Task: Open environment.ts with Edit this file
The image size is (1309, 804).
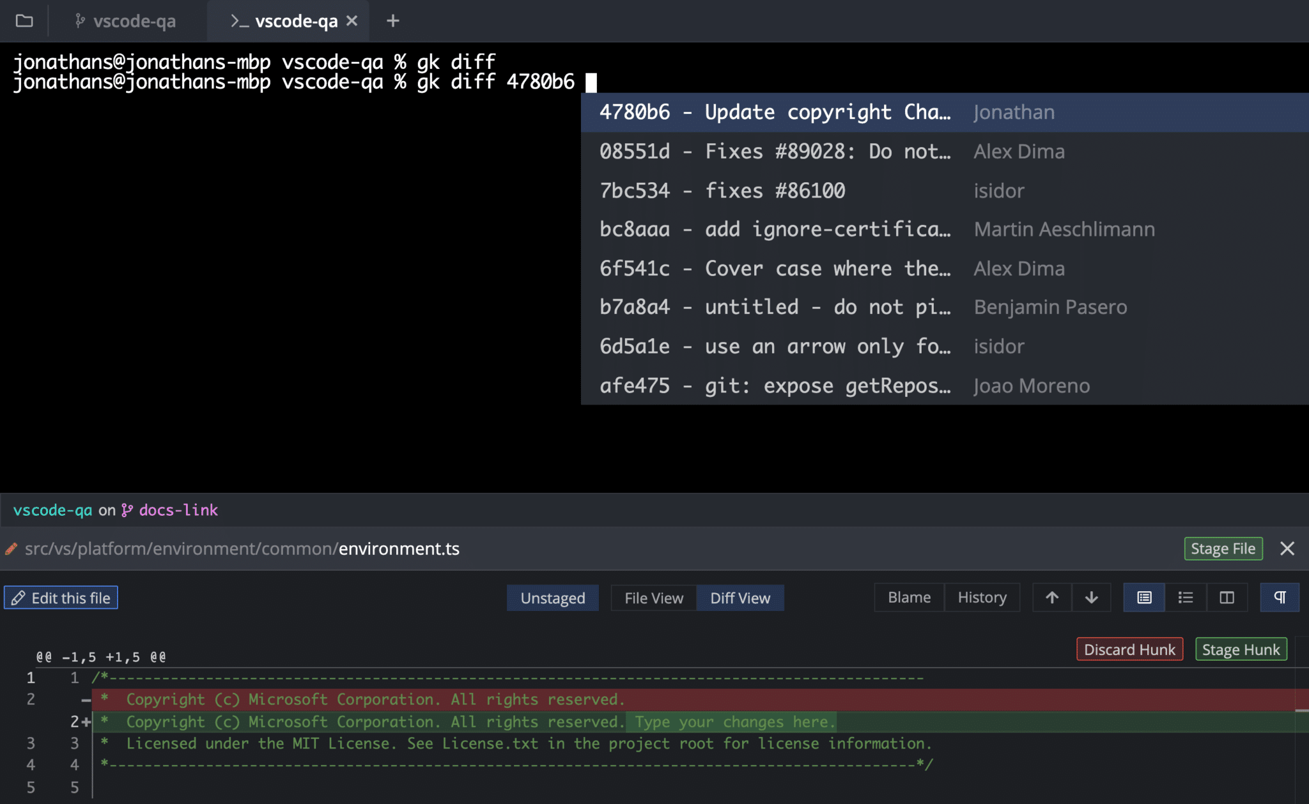Action: pos(61,598)
